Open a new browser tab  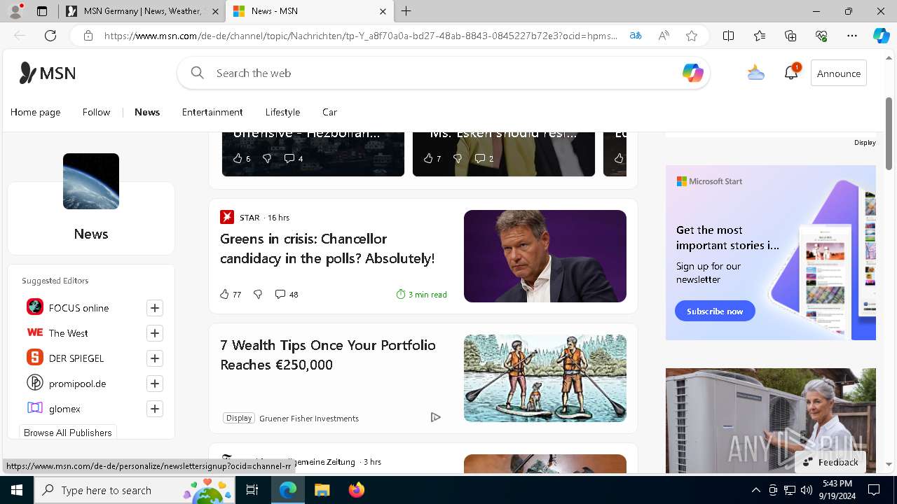pos(406,11)
